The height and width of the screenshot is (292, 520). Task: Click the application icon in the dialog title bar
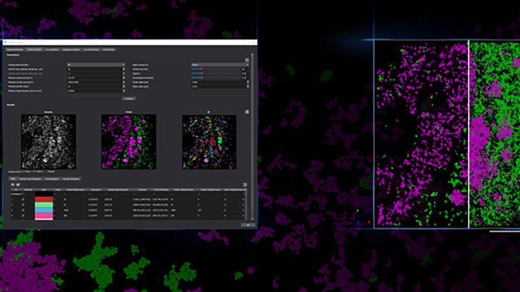click(x=6, y=43)
